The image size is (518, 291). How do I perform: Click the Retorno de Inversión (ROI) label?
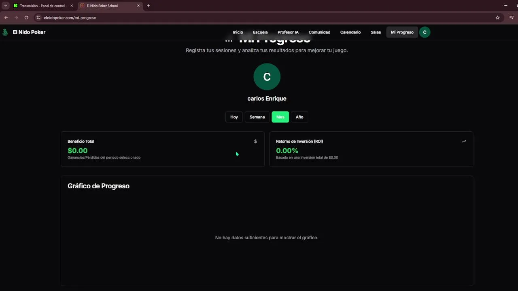coord(299,141)
